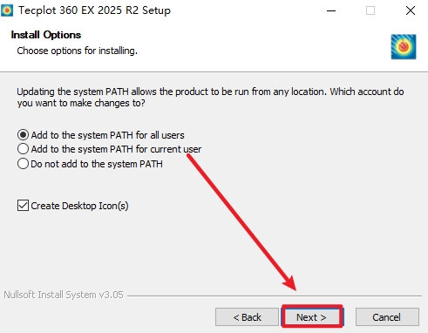Viewport: 428px width, 333px height.
Task: Go back with the < Back button
Action: pos(247,316)
